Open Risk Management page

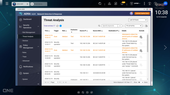click(29, 32)
